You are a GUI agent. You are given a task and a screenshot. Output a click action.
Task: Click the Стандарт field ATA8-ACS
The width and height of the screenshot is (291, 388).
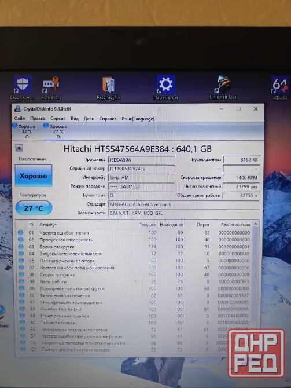click(184, 204)
